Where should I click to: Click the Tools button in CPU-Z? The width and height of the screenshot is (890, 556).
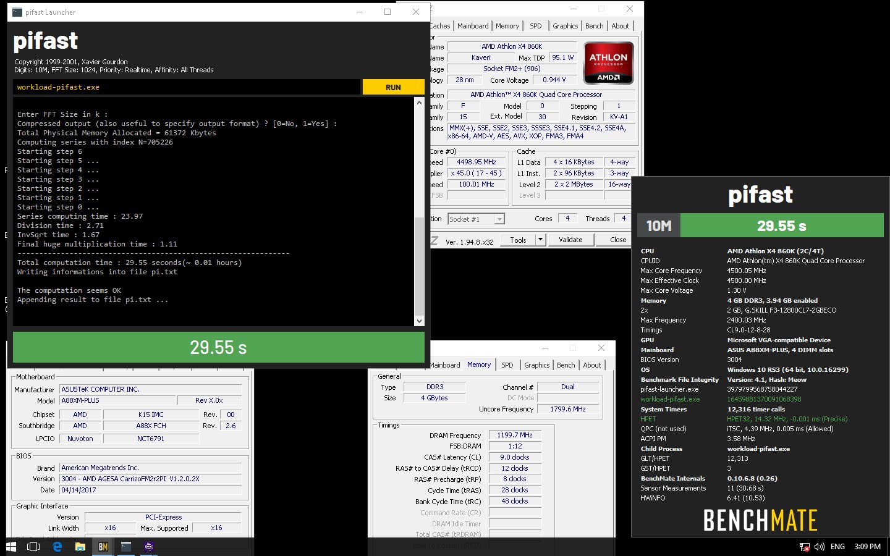[x=518, y=240]
